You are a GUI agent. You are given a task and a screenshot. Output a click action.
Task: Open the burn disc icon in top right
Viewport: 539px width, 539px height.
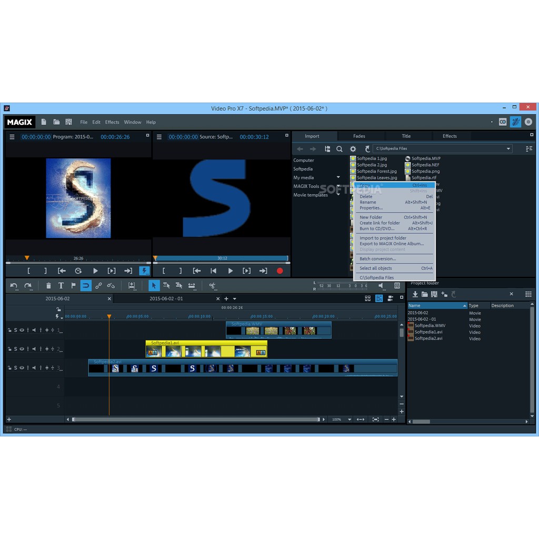pyautogui.click(x=528, y=122)
